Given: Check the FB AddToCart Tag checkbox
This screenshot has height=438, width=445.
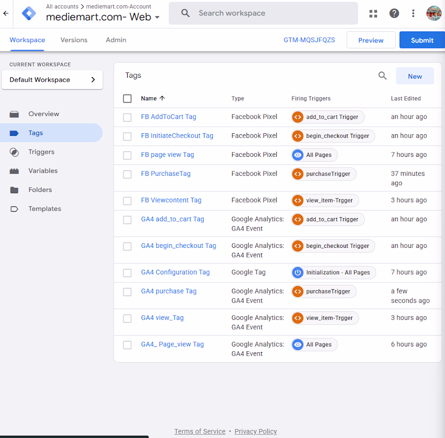Looking at the screenshot, I should pos(127,117).
